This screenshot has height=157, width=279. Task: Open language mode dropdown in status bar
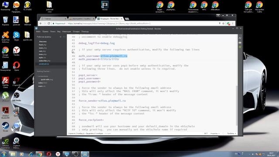pyautogui.click(x=215, y=133)
